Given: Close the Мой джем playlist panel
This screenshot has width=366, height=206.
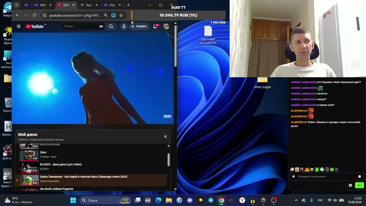Looking at the screenshot, I should click(x=165, y=136).
